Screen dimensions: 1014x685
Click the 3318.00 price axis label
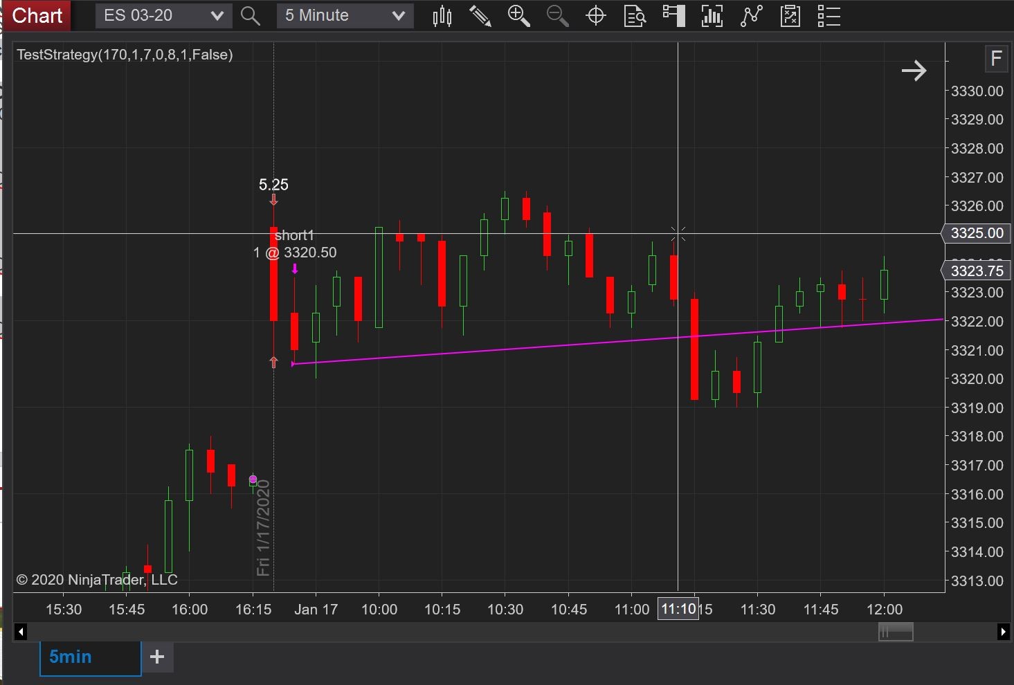[977, 437]
